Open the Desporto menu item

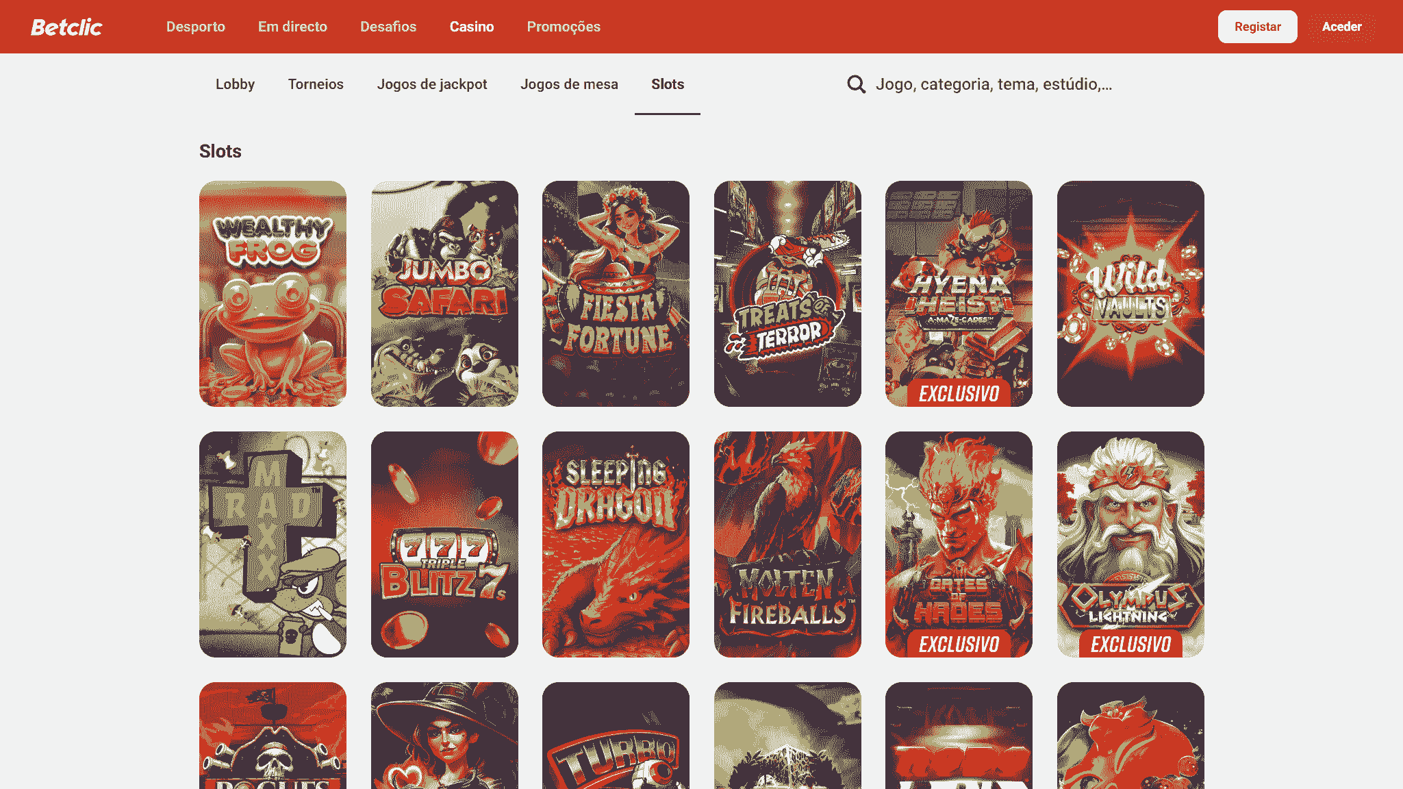[196, 27]
